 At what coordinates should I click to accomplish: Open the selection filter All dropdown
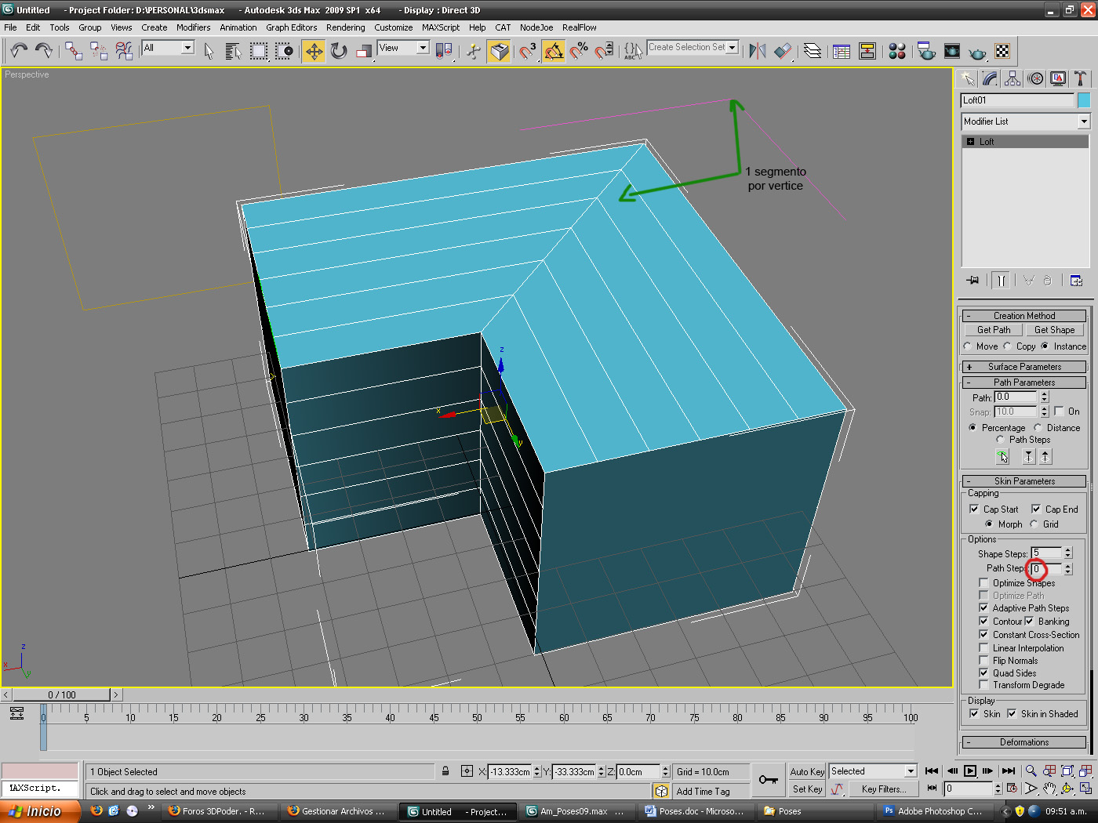168,48
